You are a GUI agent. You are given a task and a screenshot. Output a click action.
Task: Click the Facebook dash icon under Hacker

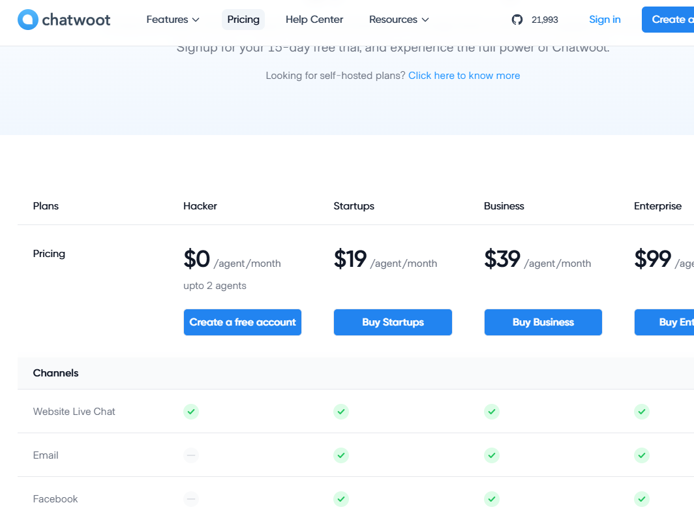190,498
